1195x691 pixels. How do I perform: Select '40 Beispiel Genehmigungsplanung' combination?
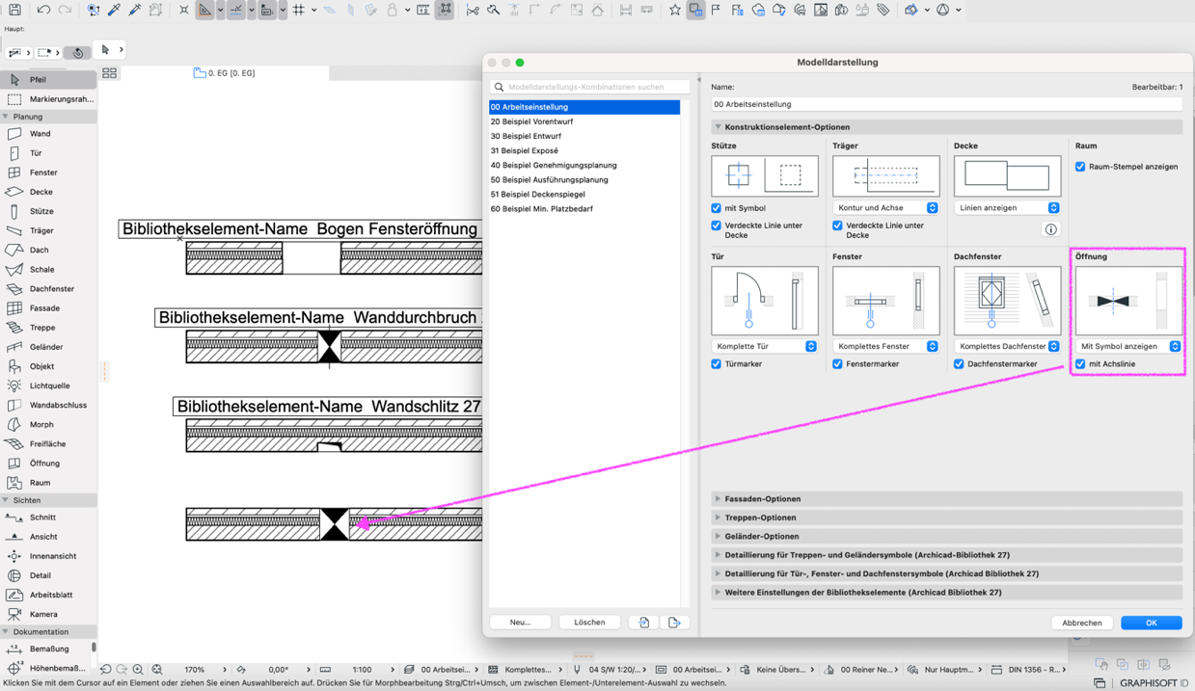pyautogui.click(x=584, y=165)
